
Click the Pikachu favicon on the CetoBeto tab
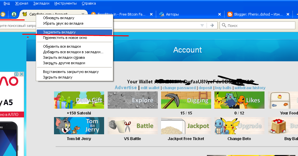point(25,14)
